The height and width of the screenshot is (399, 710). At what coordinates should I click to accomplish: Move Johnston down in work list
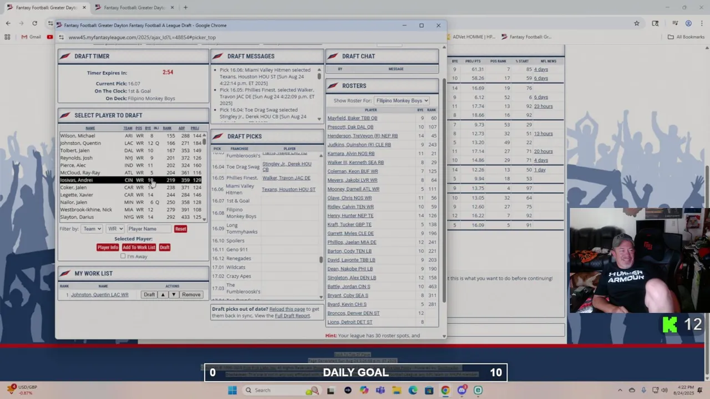click(174, 295)
